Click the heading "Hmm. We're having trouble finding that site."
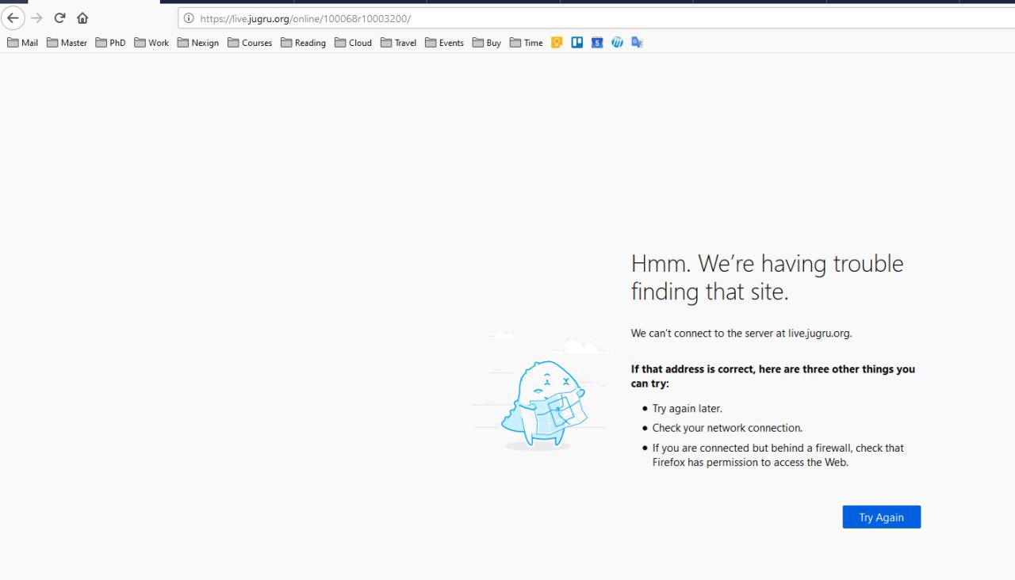 click(x=767, y=277)
